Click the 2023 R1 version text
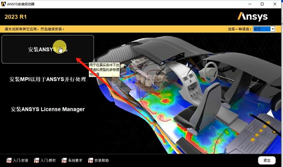The image size is (283, 167). [x=15, y=17]
